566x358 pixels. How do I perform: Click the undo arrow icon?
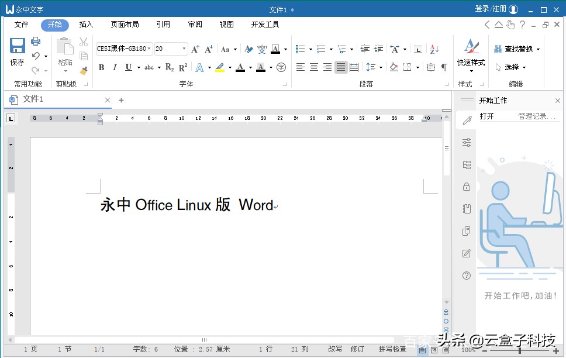[35, 56]
